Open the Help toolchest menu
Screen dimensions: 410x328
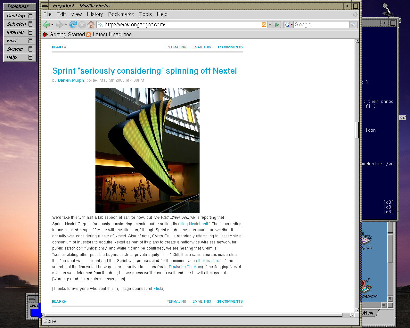click(20, 57)
